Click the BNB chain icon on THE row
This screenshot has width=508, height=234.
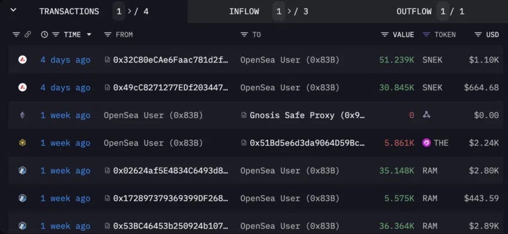point(22,143)
